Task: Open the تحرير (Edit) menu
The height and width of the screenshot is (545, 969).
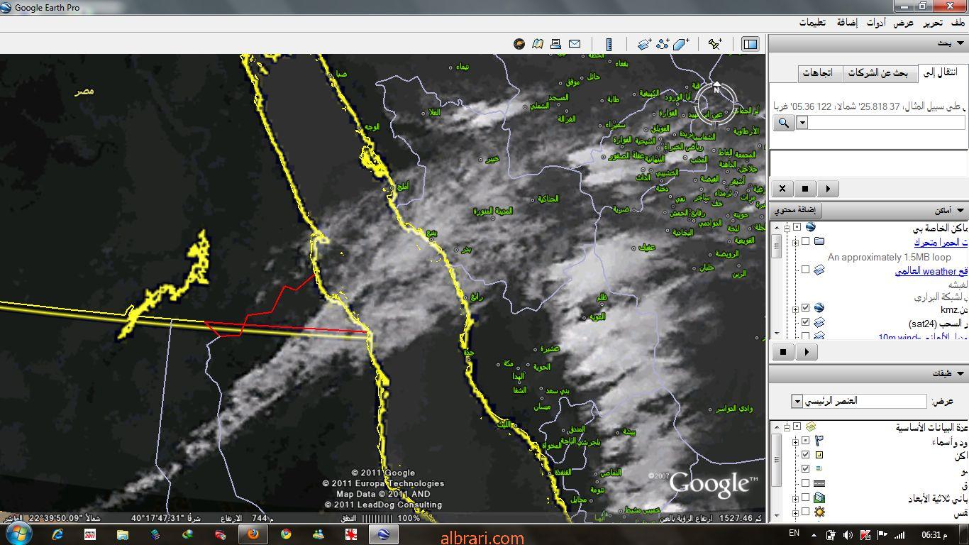Action: pos(933,23)
